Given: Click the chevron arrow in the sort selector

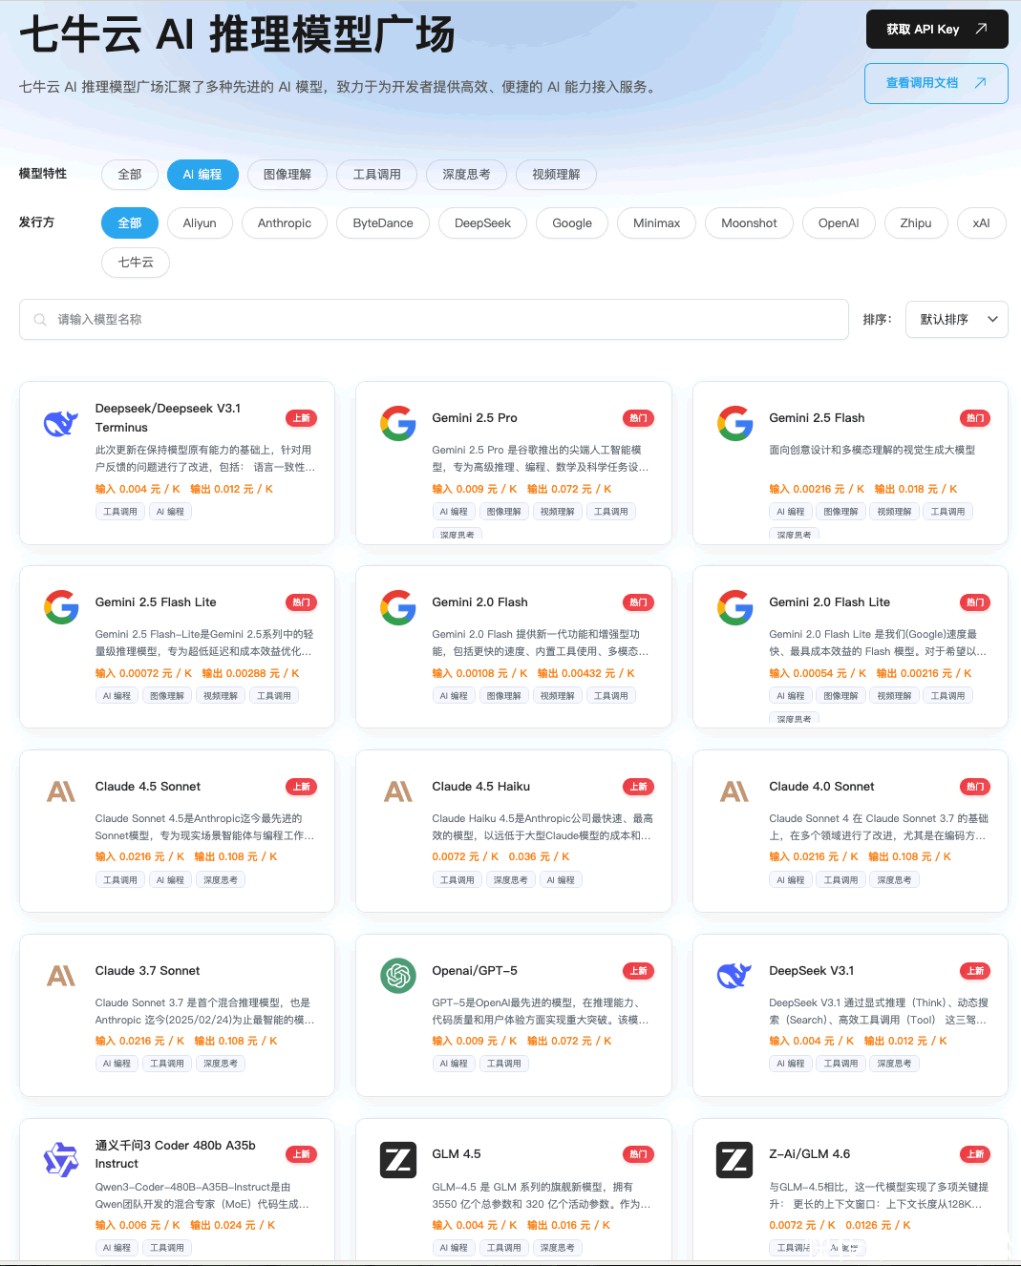Looking at the screenshot, I should [992, 320].
